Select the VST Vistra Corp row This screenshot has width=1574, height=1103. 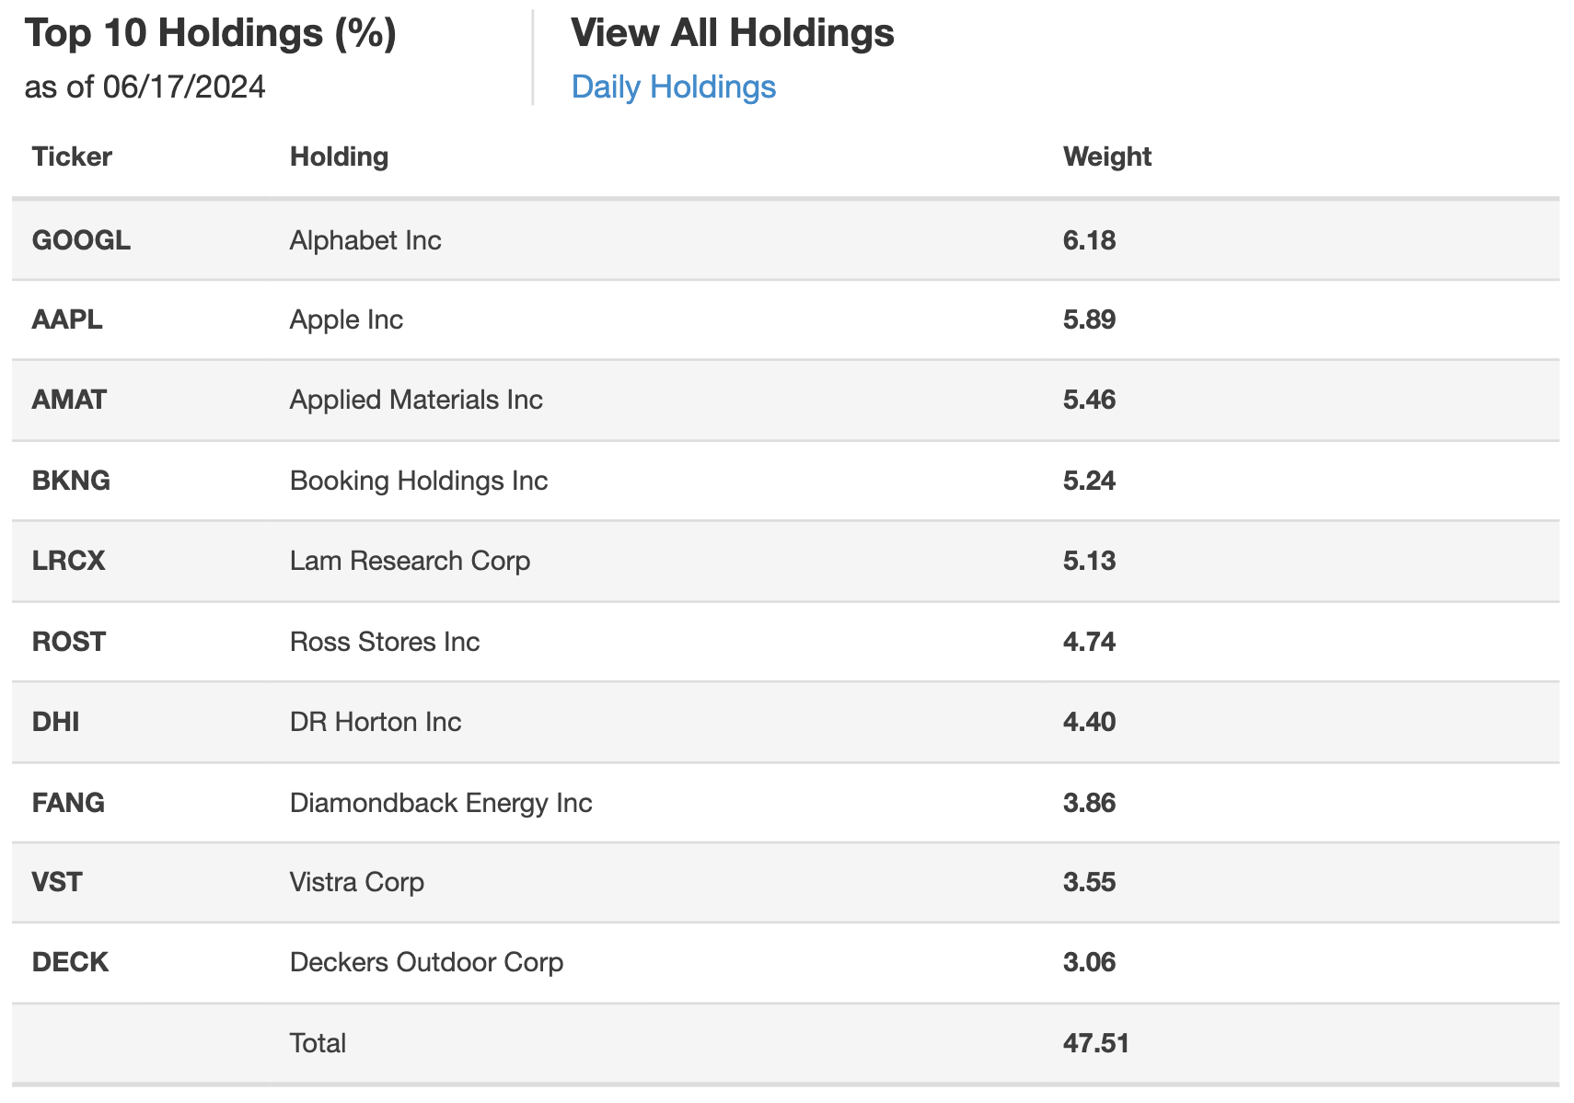point(357,882)
